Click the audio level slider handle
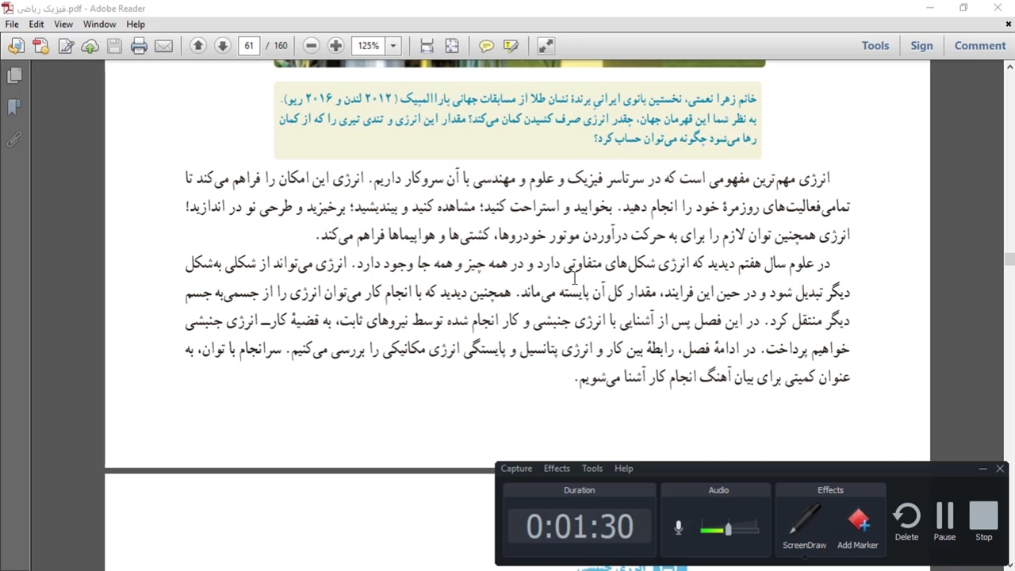 pyautogui.click(x=728, y=528)
